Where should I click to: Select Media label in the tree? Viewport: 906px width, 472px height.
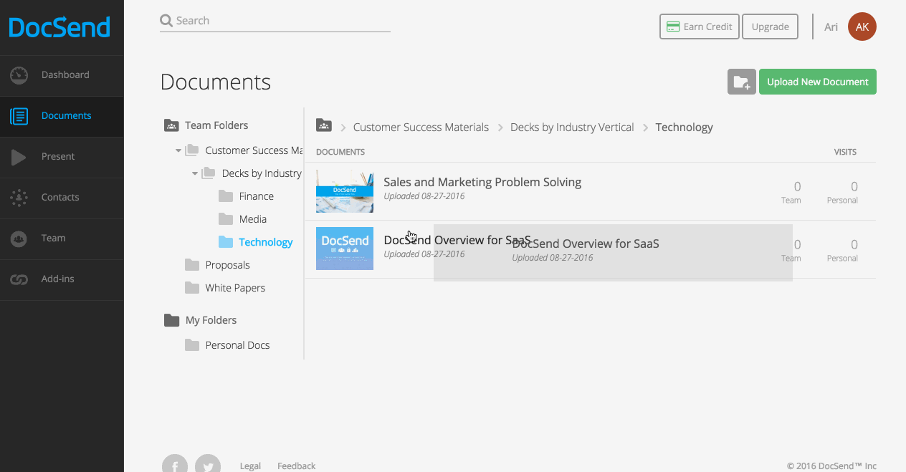pos(253,219)
